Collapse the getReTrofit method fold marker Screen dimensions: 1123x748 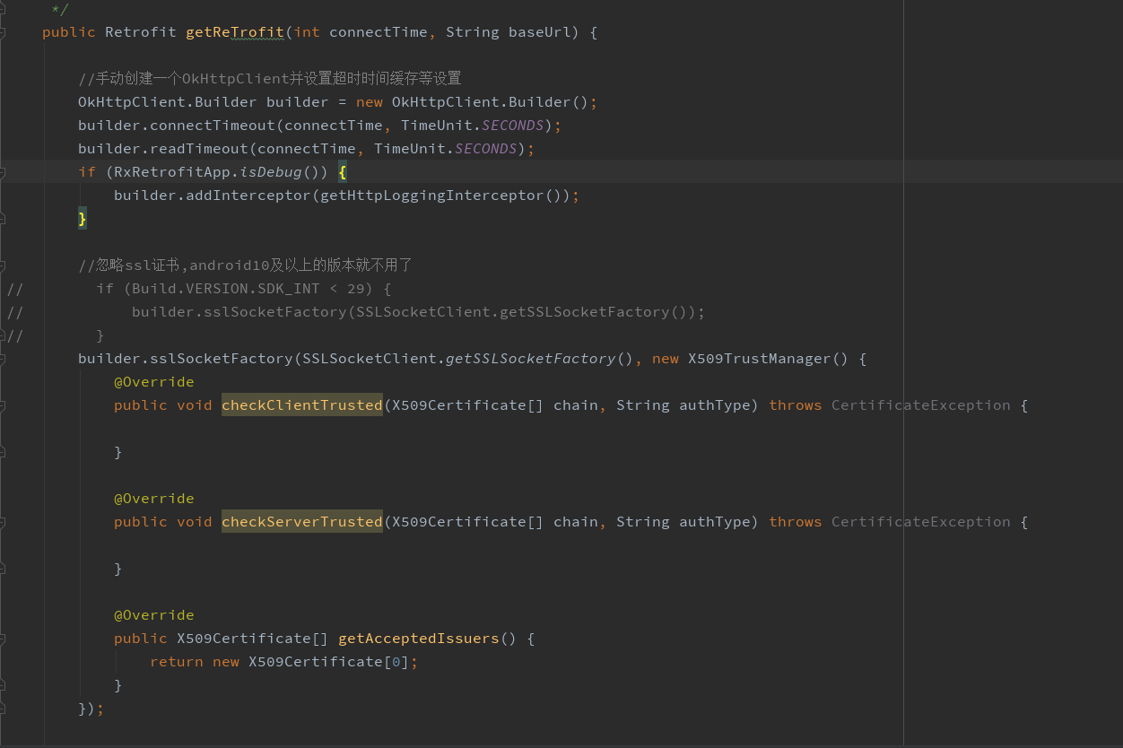pyautogui.click(x=3, y=32)
